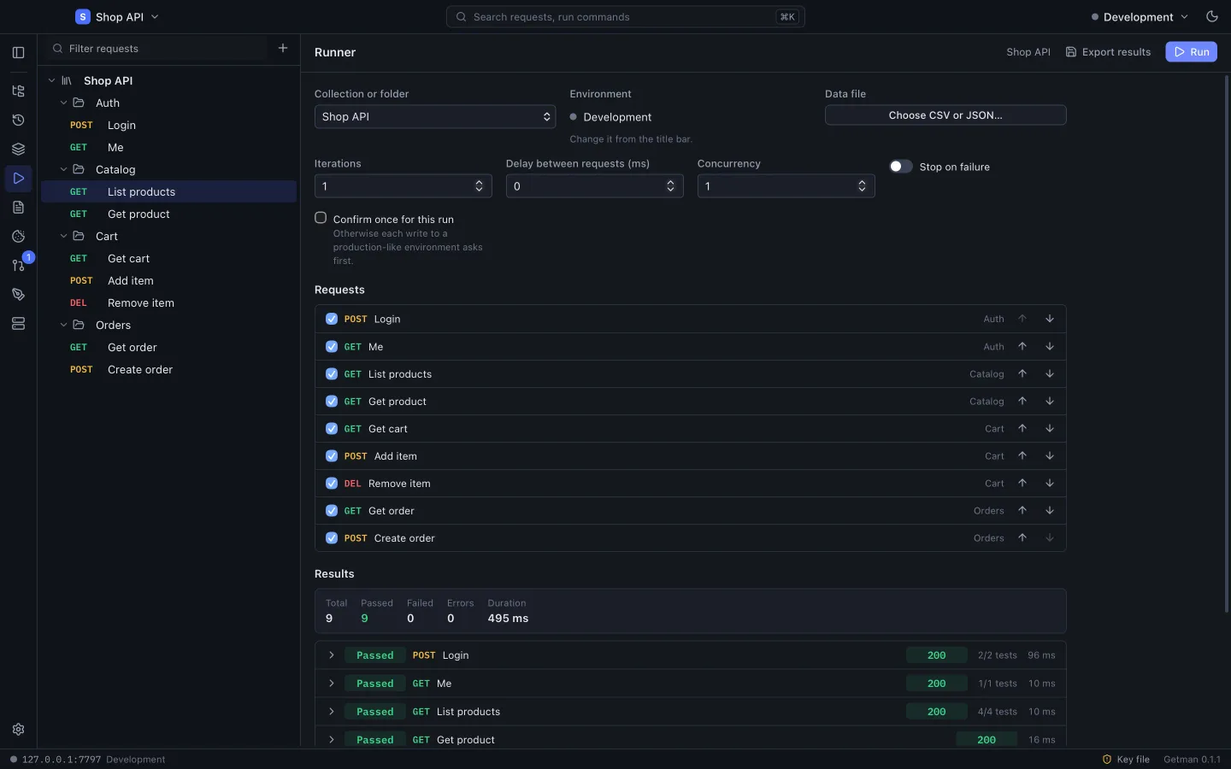Open the collections tree view icon
Viewport: 1231px width, 769px height.
18,91
